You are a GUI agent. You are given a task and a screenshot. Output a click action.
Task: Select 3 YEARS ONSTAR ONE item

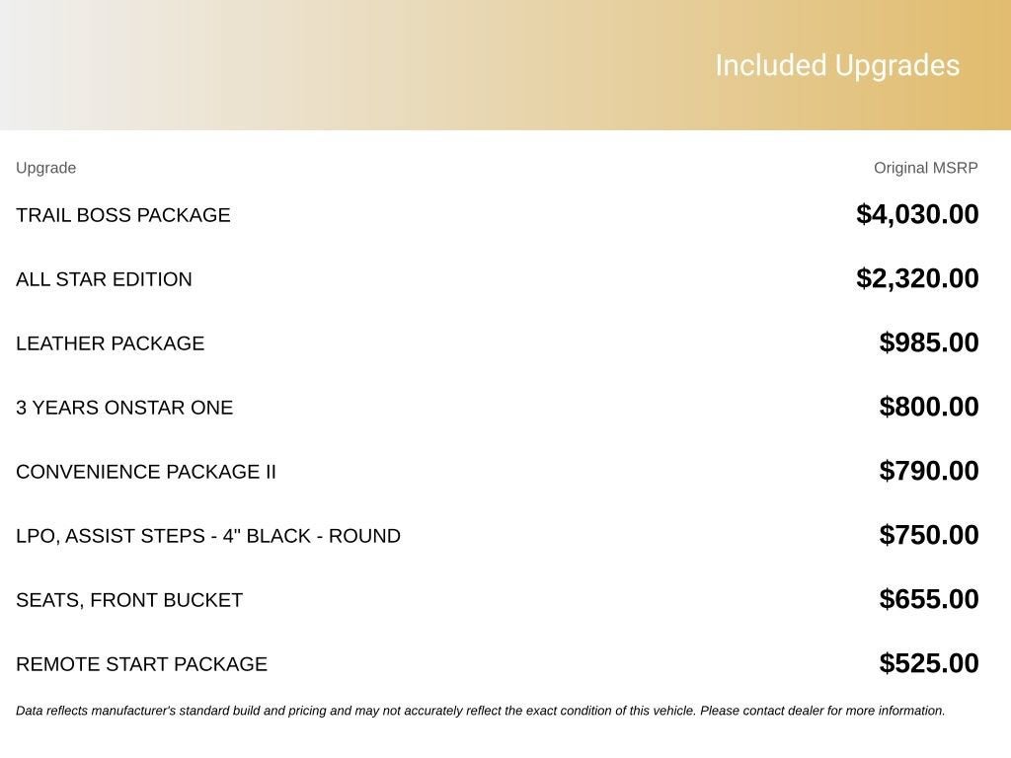[x=124, y=408]
